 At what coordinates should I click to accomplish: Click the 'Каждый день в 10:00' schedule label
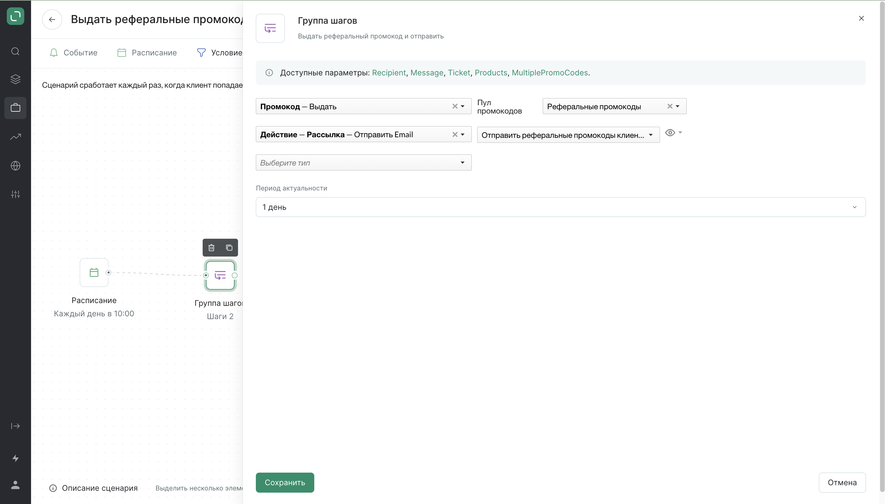tap(94, 314)
